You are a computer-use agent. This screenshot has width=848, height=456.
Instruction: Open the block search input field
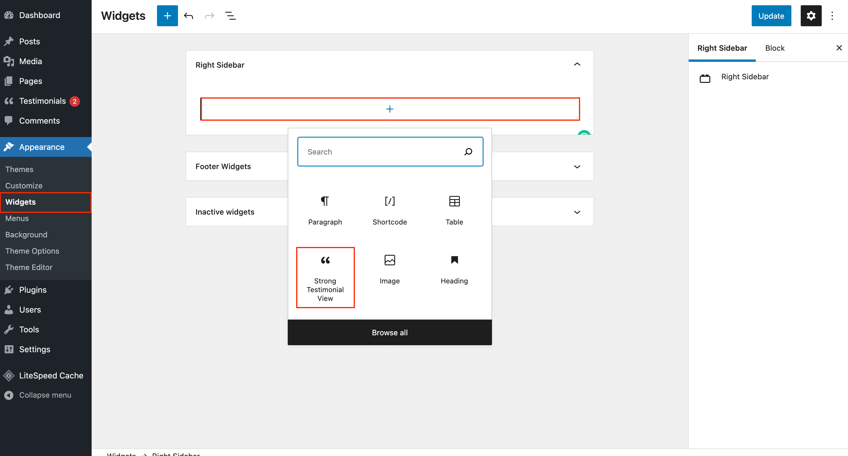(x=390, y=151)
